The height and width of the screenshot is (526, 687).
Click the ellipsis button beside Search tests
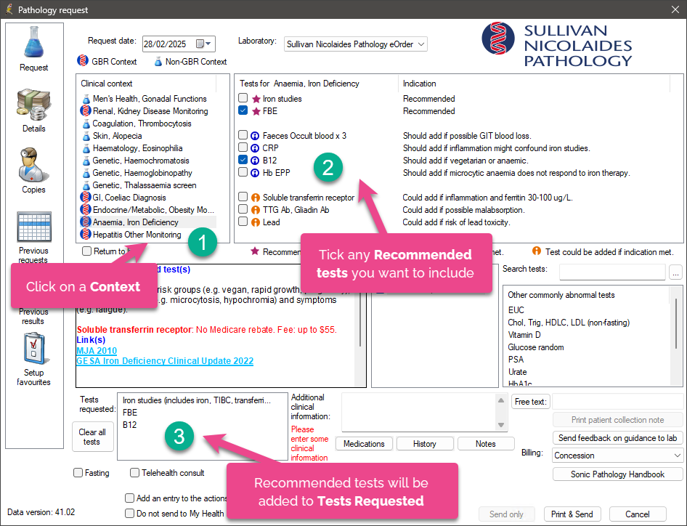click(675, 272)
